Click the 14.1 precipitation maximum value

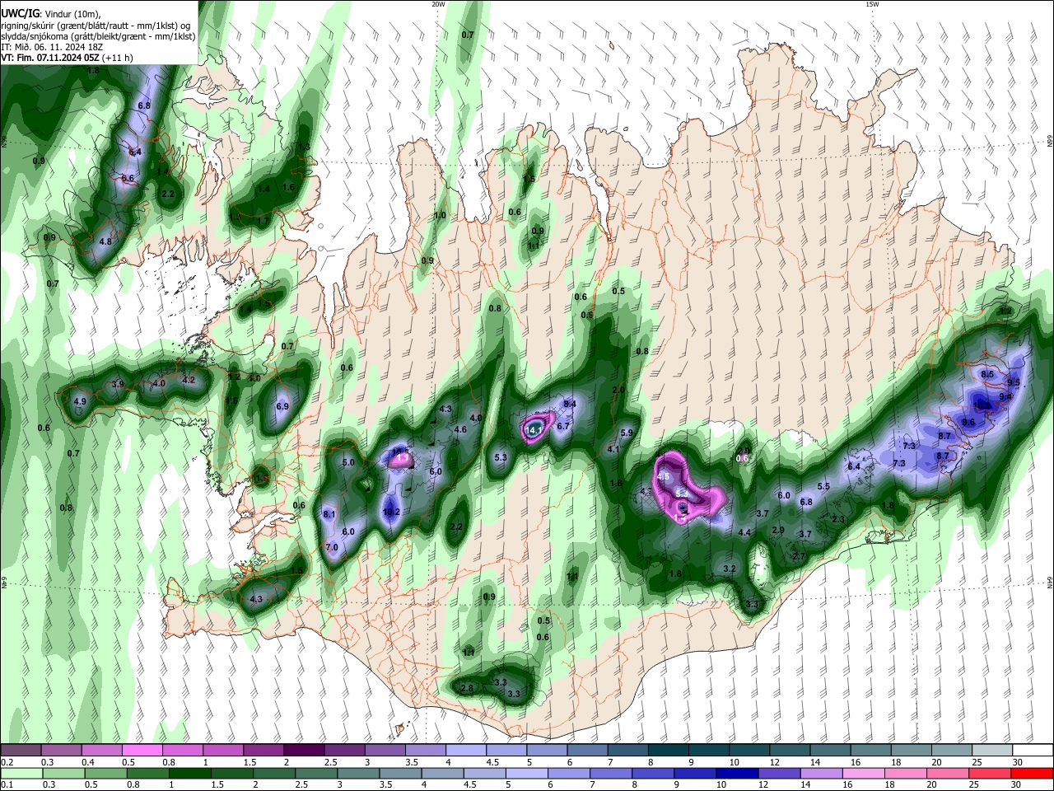coord(534,429)
